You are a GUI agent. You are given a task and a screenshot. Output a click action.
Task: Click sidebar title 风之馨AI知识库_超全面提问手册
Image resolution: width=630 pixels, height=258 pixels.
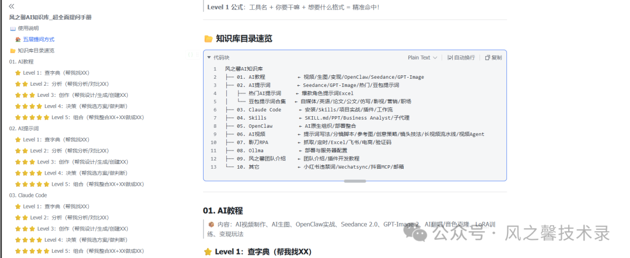pos(50,18)
